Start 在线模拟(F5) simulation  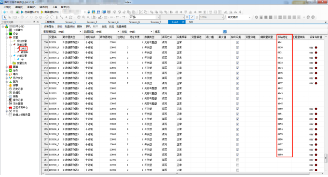point(29,12)
